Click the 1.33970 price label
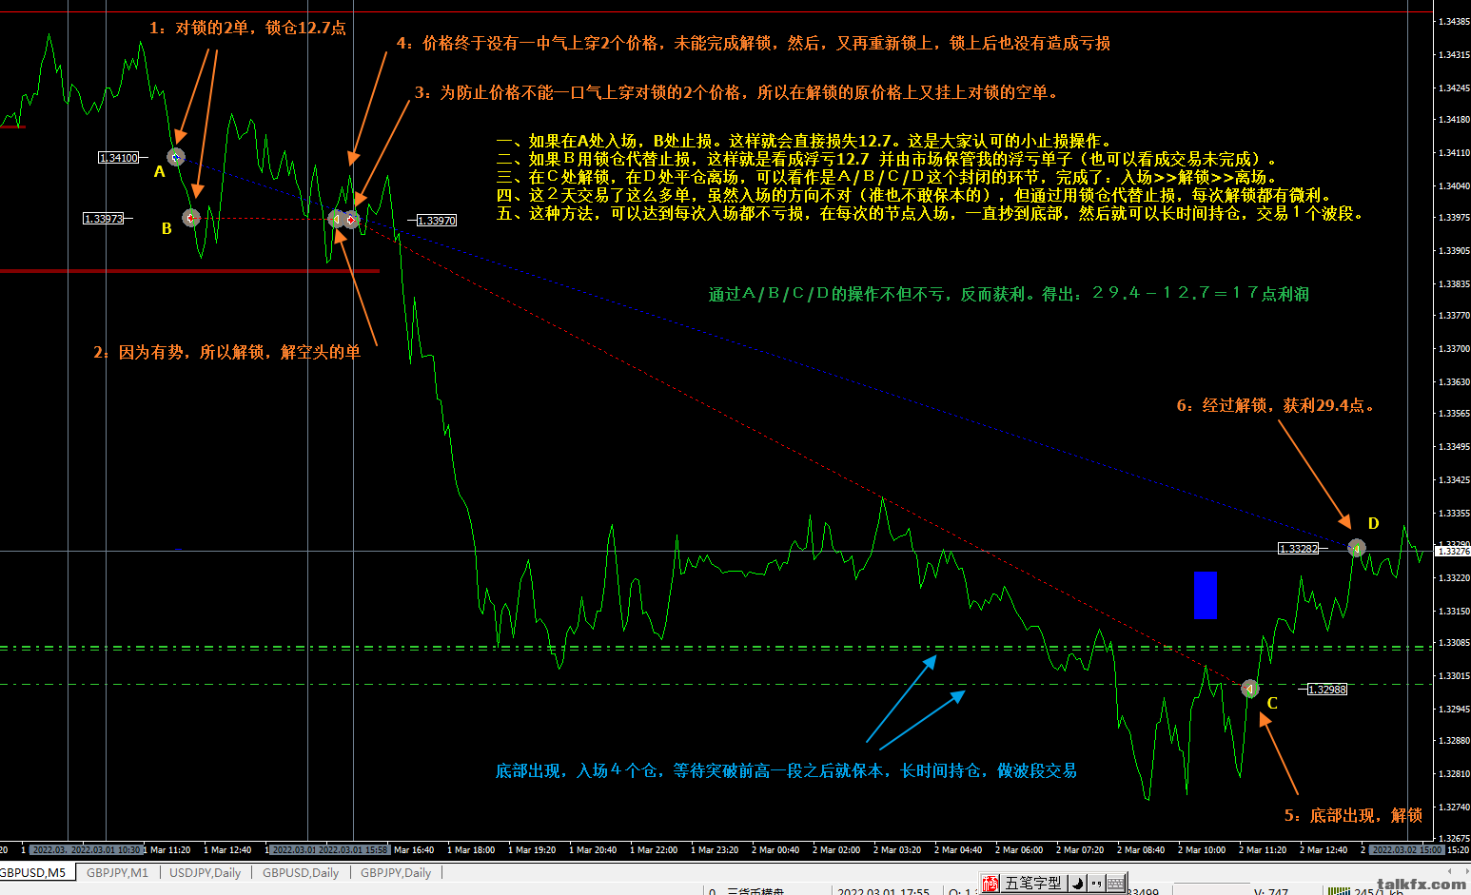 tap(437, 221)
